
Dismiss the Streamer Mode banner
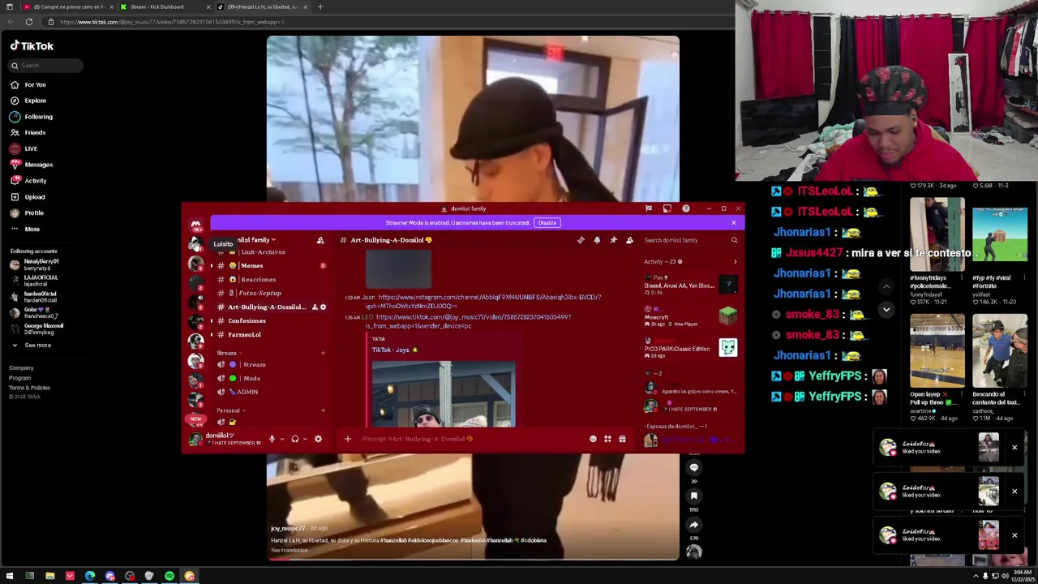pos(734,223)
